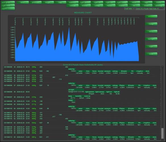Filter entries by flores nutrient
Screen dimensions: 166x142
159,3
